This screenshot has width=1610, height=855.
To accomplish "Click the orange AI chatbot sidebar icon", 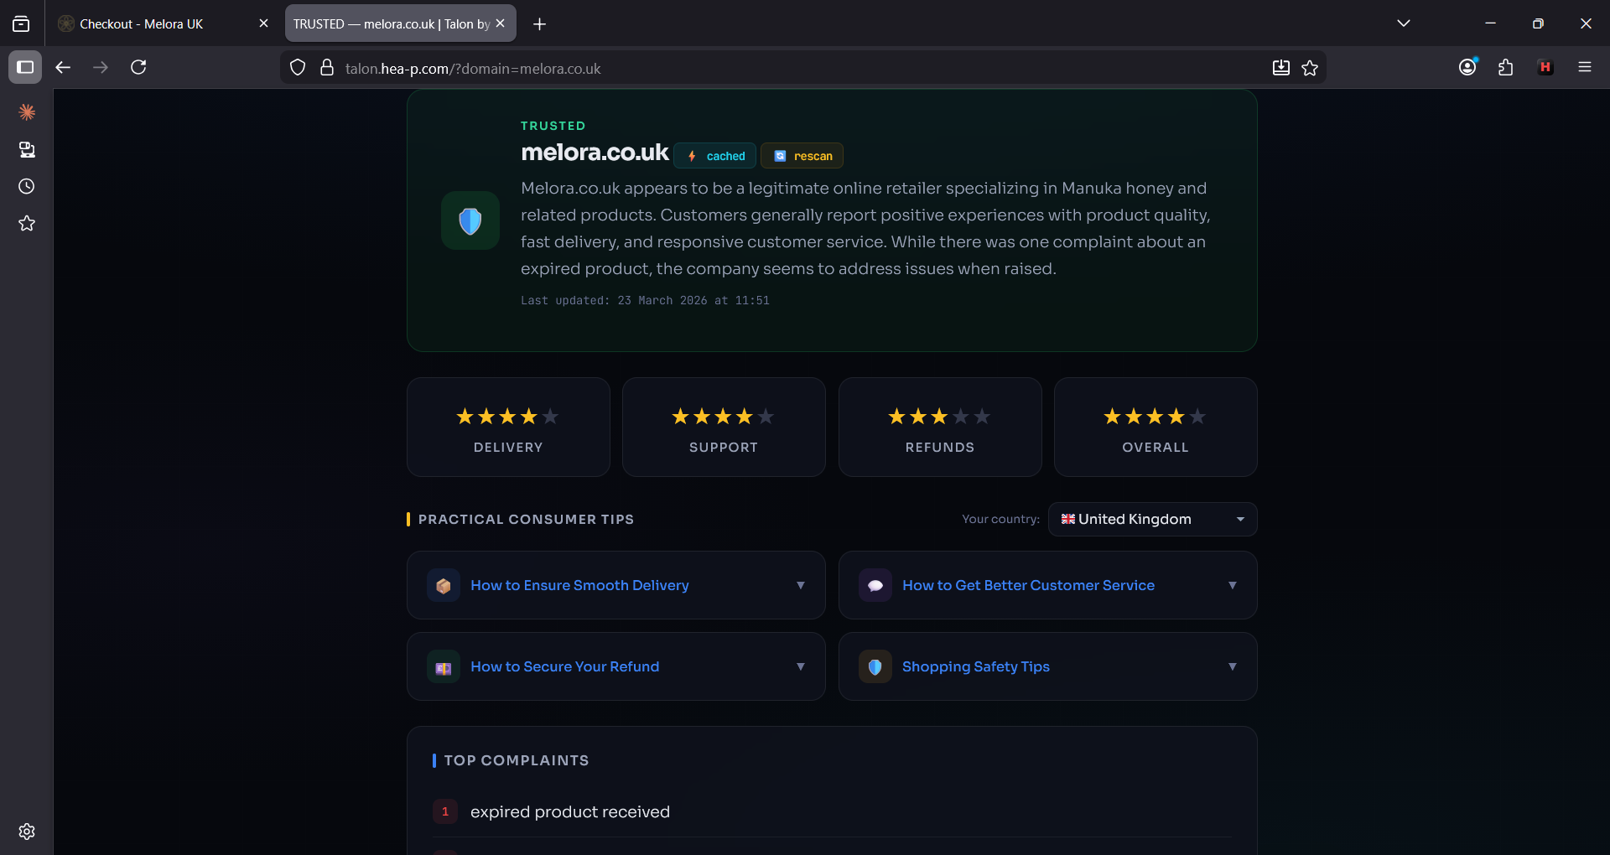I will coord(27,112).
